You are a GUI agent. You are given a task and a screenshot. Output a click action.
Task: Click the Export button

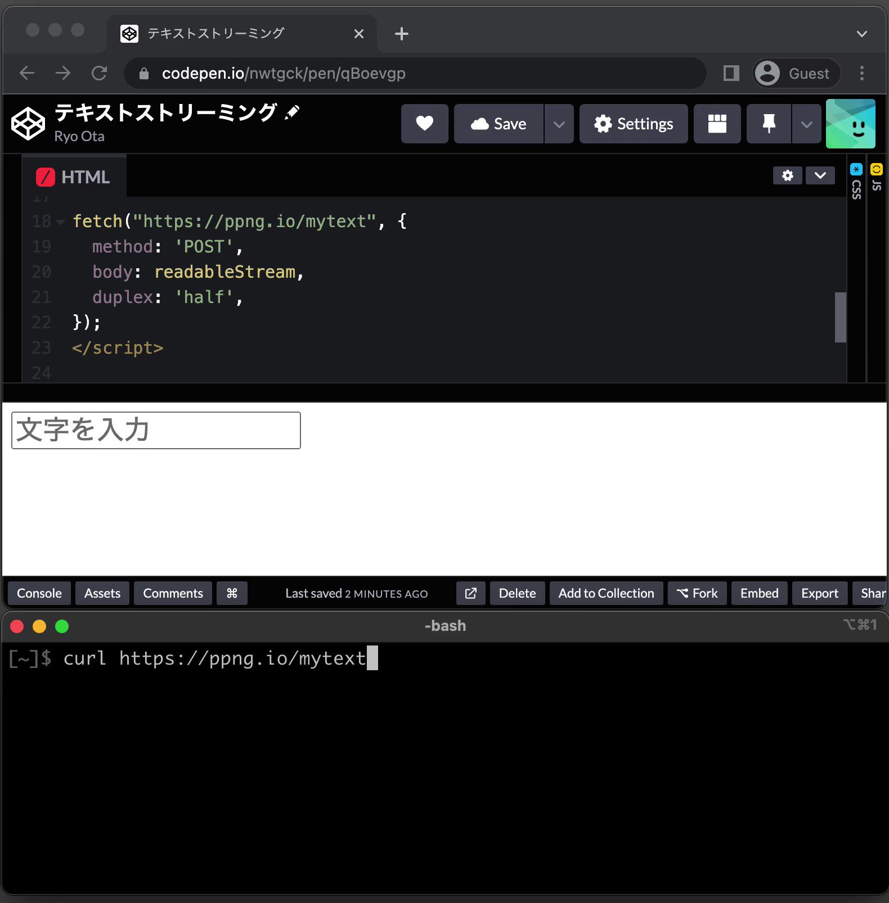point(820,593)
